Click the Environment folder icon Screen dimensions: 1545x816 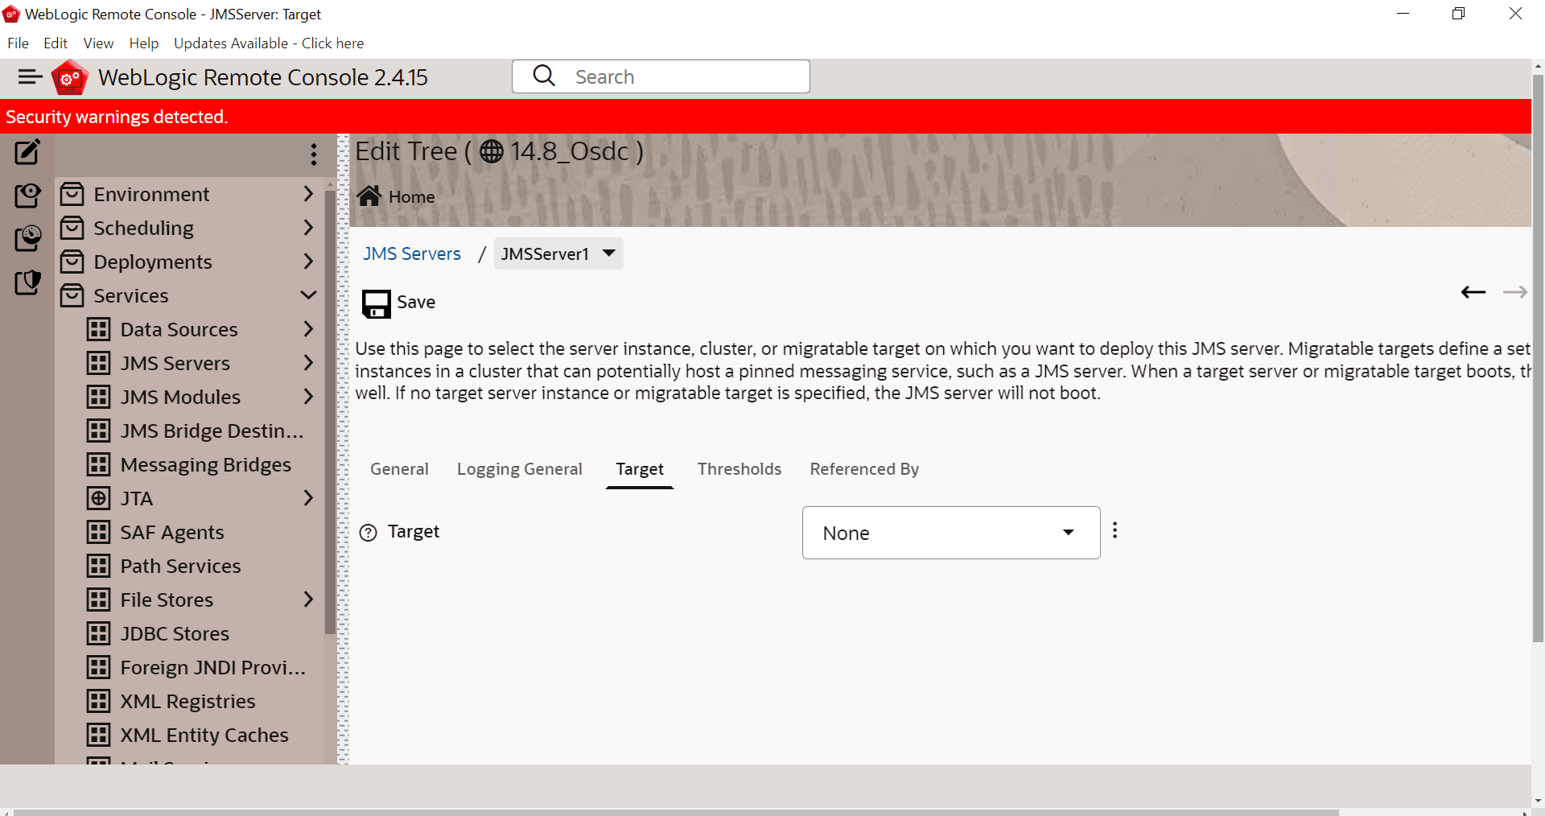point(72,194)
